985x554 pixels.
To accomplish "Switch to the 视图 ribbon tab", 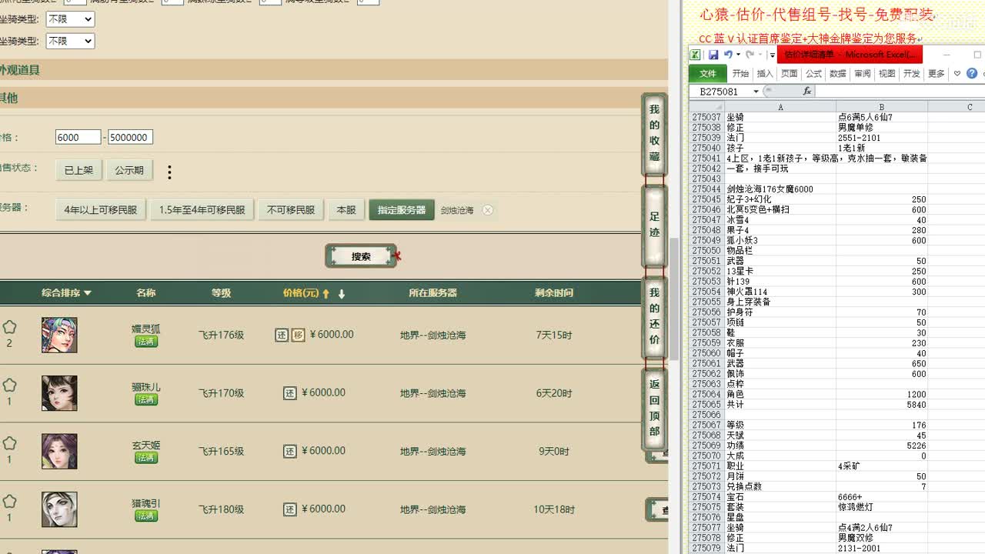I will coord(887,74).
